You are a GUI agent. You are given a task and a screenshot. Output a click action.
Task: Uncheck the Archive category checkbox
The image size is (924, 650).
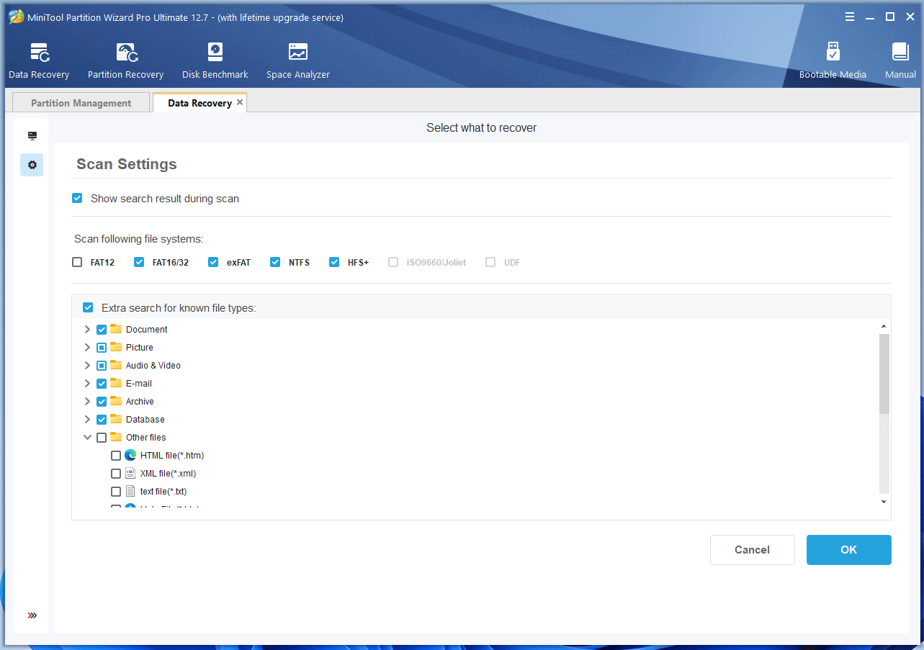[x=102, y=401]
